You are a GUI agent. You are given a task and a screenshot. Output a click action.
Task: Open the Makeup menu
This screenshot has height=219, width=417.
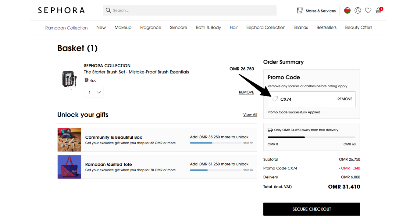[x=123, y=27]
